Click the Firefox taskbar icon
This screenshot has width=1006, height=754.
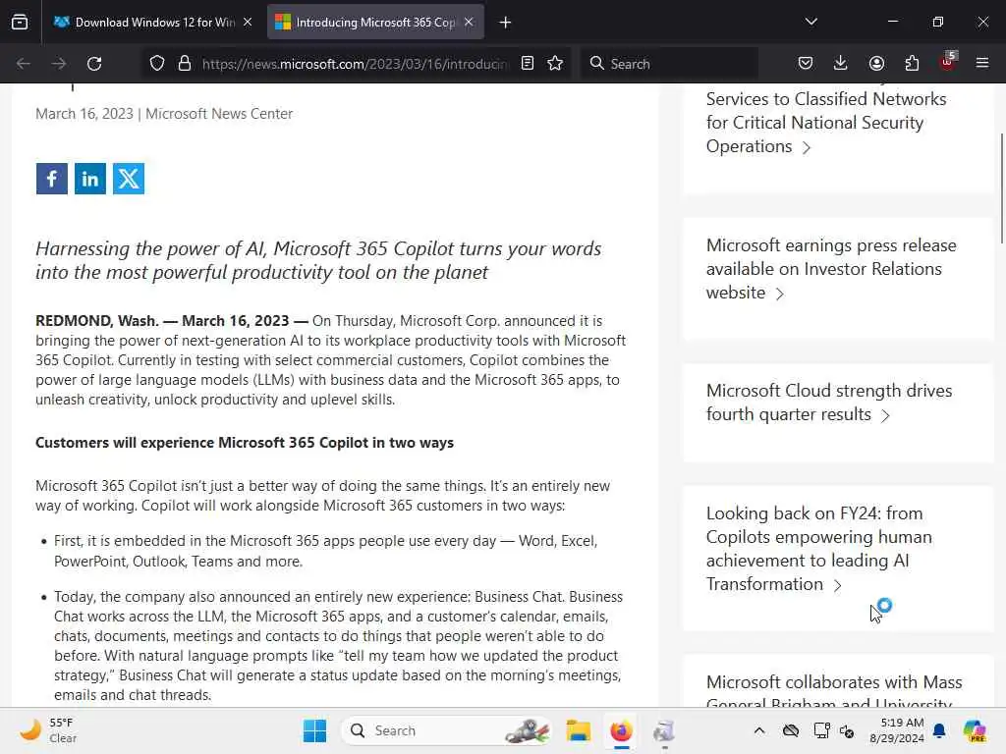tap(621, 730)
